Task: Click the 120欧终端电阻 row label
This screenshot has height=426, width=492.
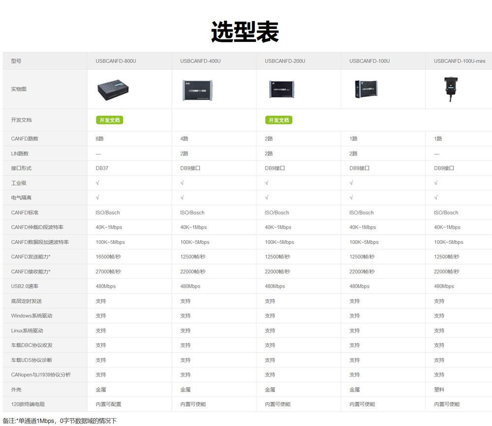Action: (28, 404)
